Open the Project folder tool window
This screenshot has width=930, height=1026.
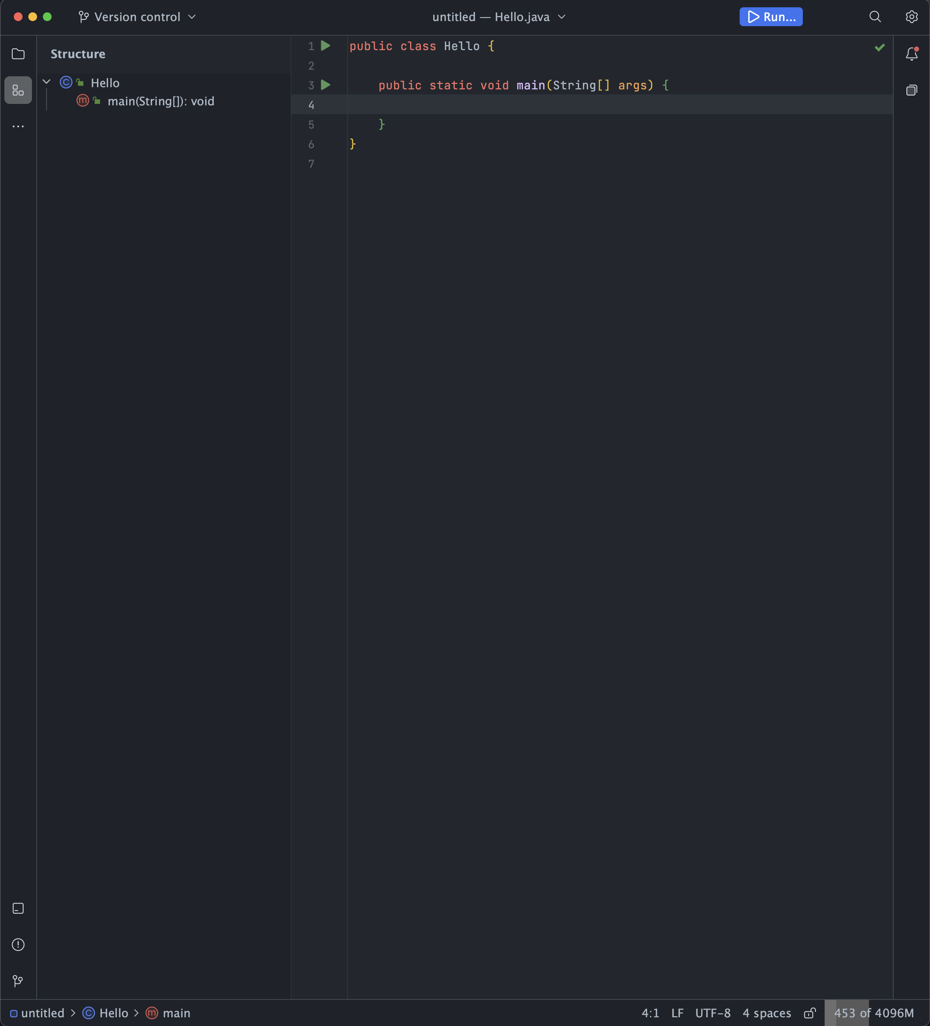click(x=18, y=53)
